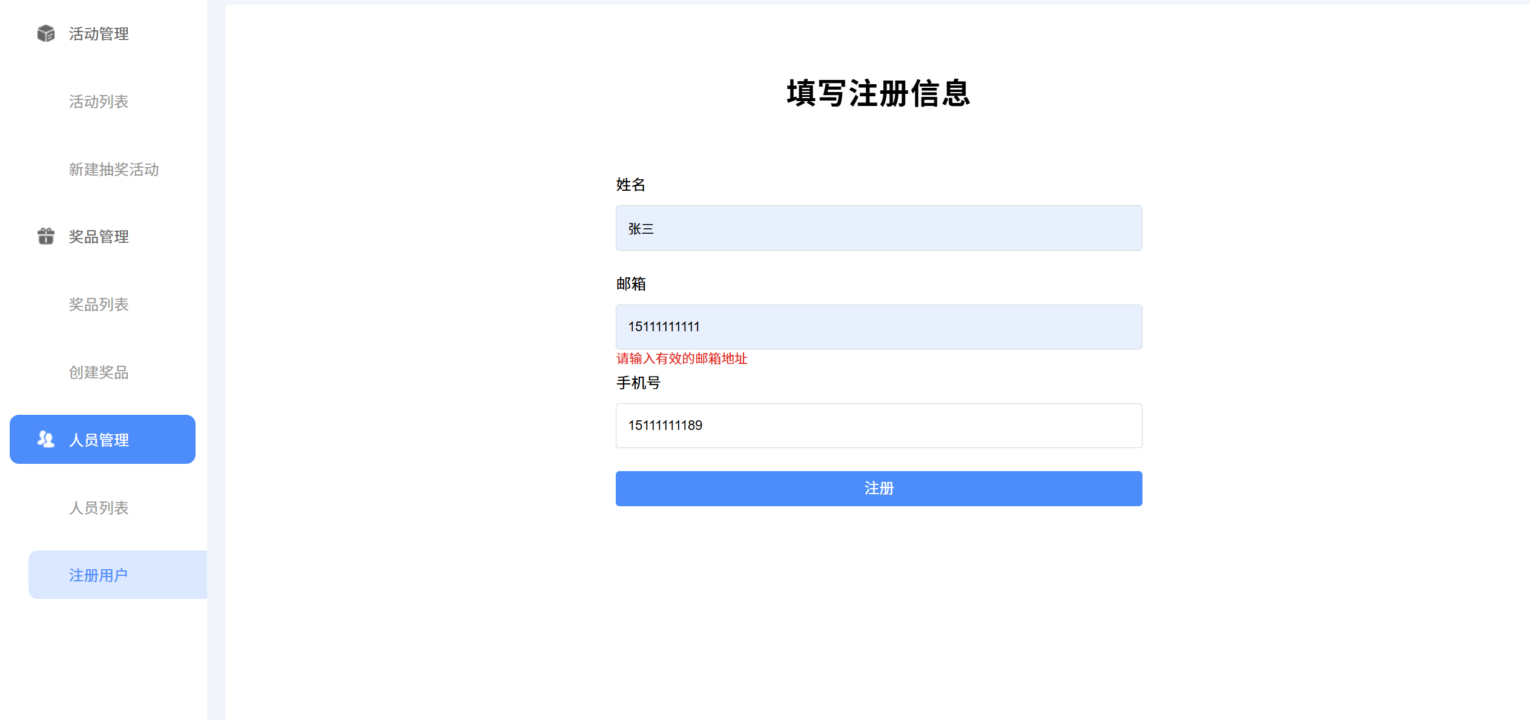The image size is (1530, 720).
Task: Expand the 活动管理 menu section
Action: 99,34
